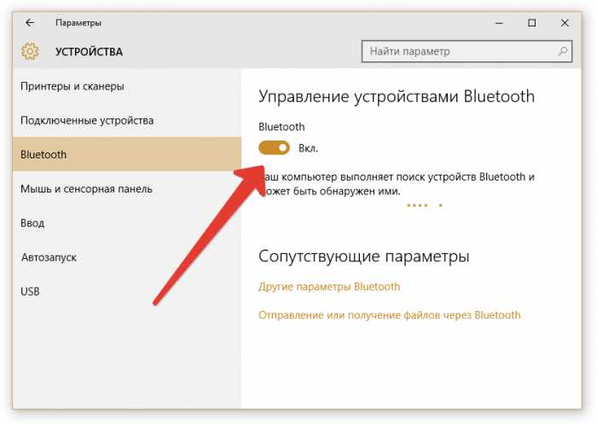Go back with the arrow icon

29,23
